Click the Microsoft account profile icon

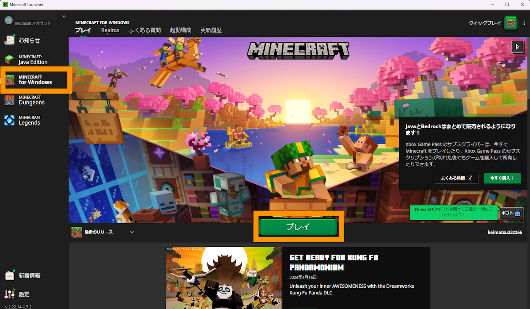8,19
